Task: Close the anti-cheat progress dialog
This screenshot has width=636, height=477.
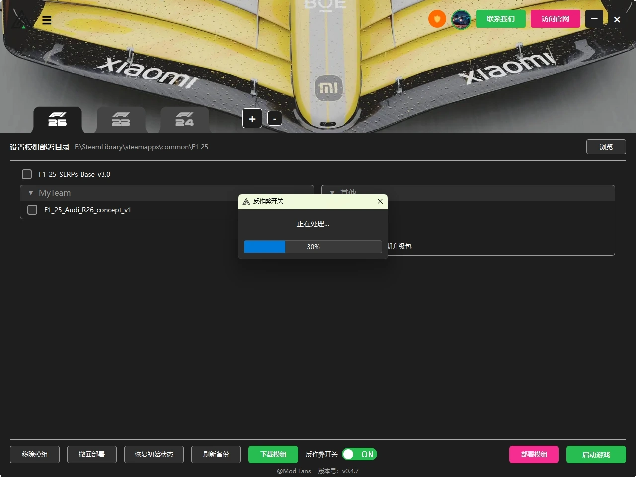Action: click(x=380, y=201)
